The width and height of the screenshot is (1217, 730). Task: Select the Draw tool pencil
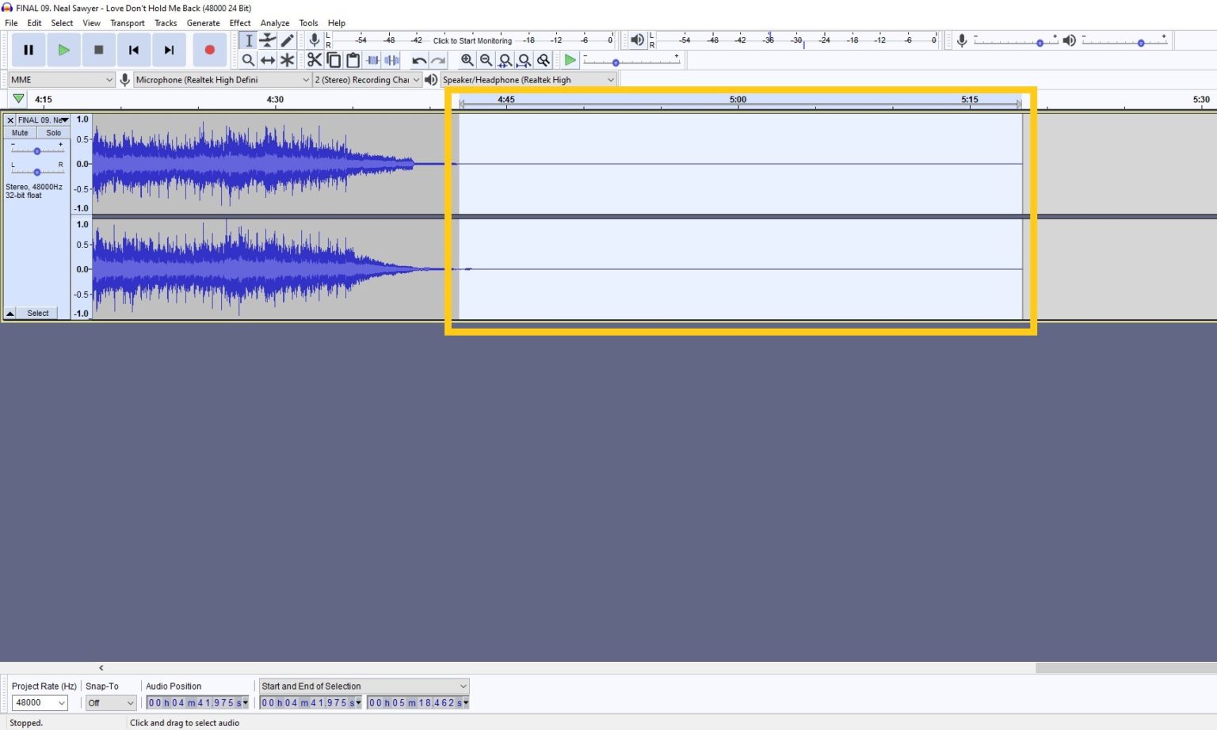click(x=287, y=40)
